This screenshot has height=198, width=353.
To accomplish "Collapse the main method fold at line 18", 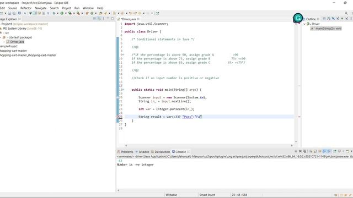I will 123,90.
